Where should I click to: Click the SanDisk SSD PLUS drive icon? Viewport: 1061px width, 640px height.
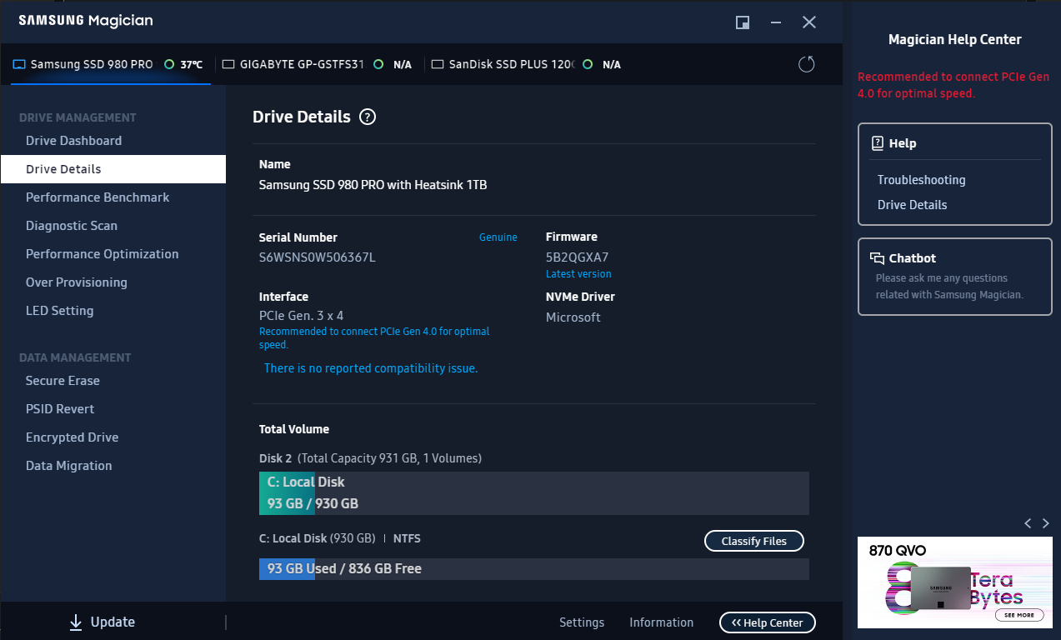tap(438, 64)
